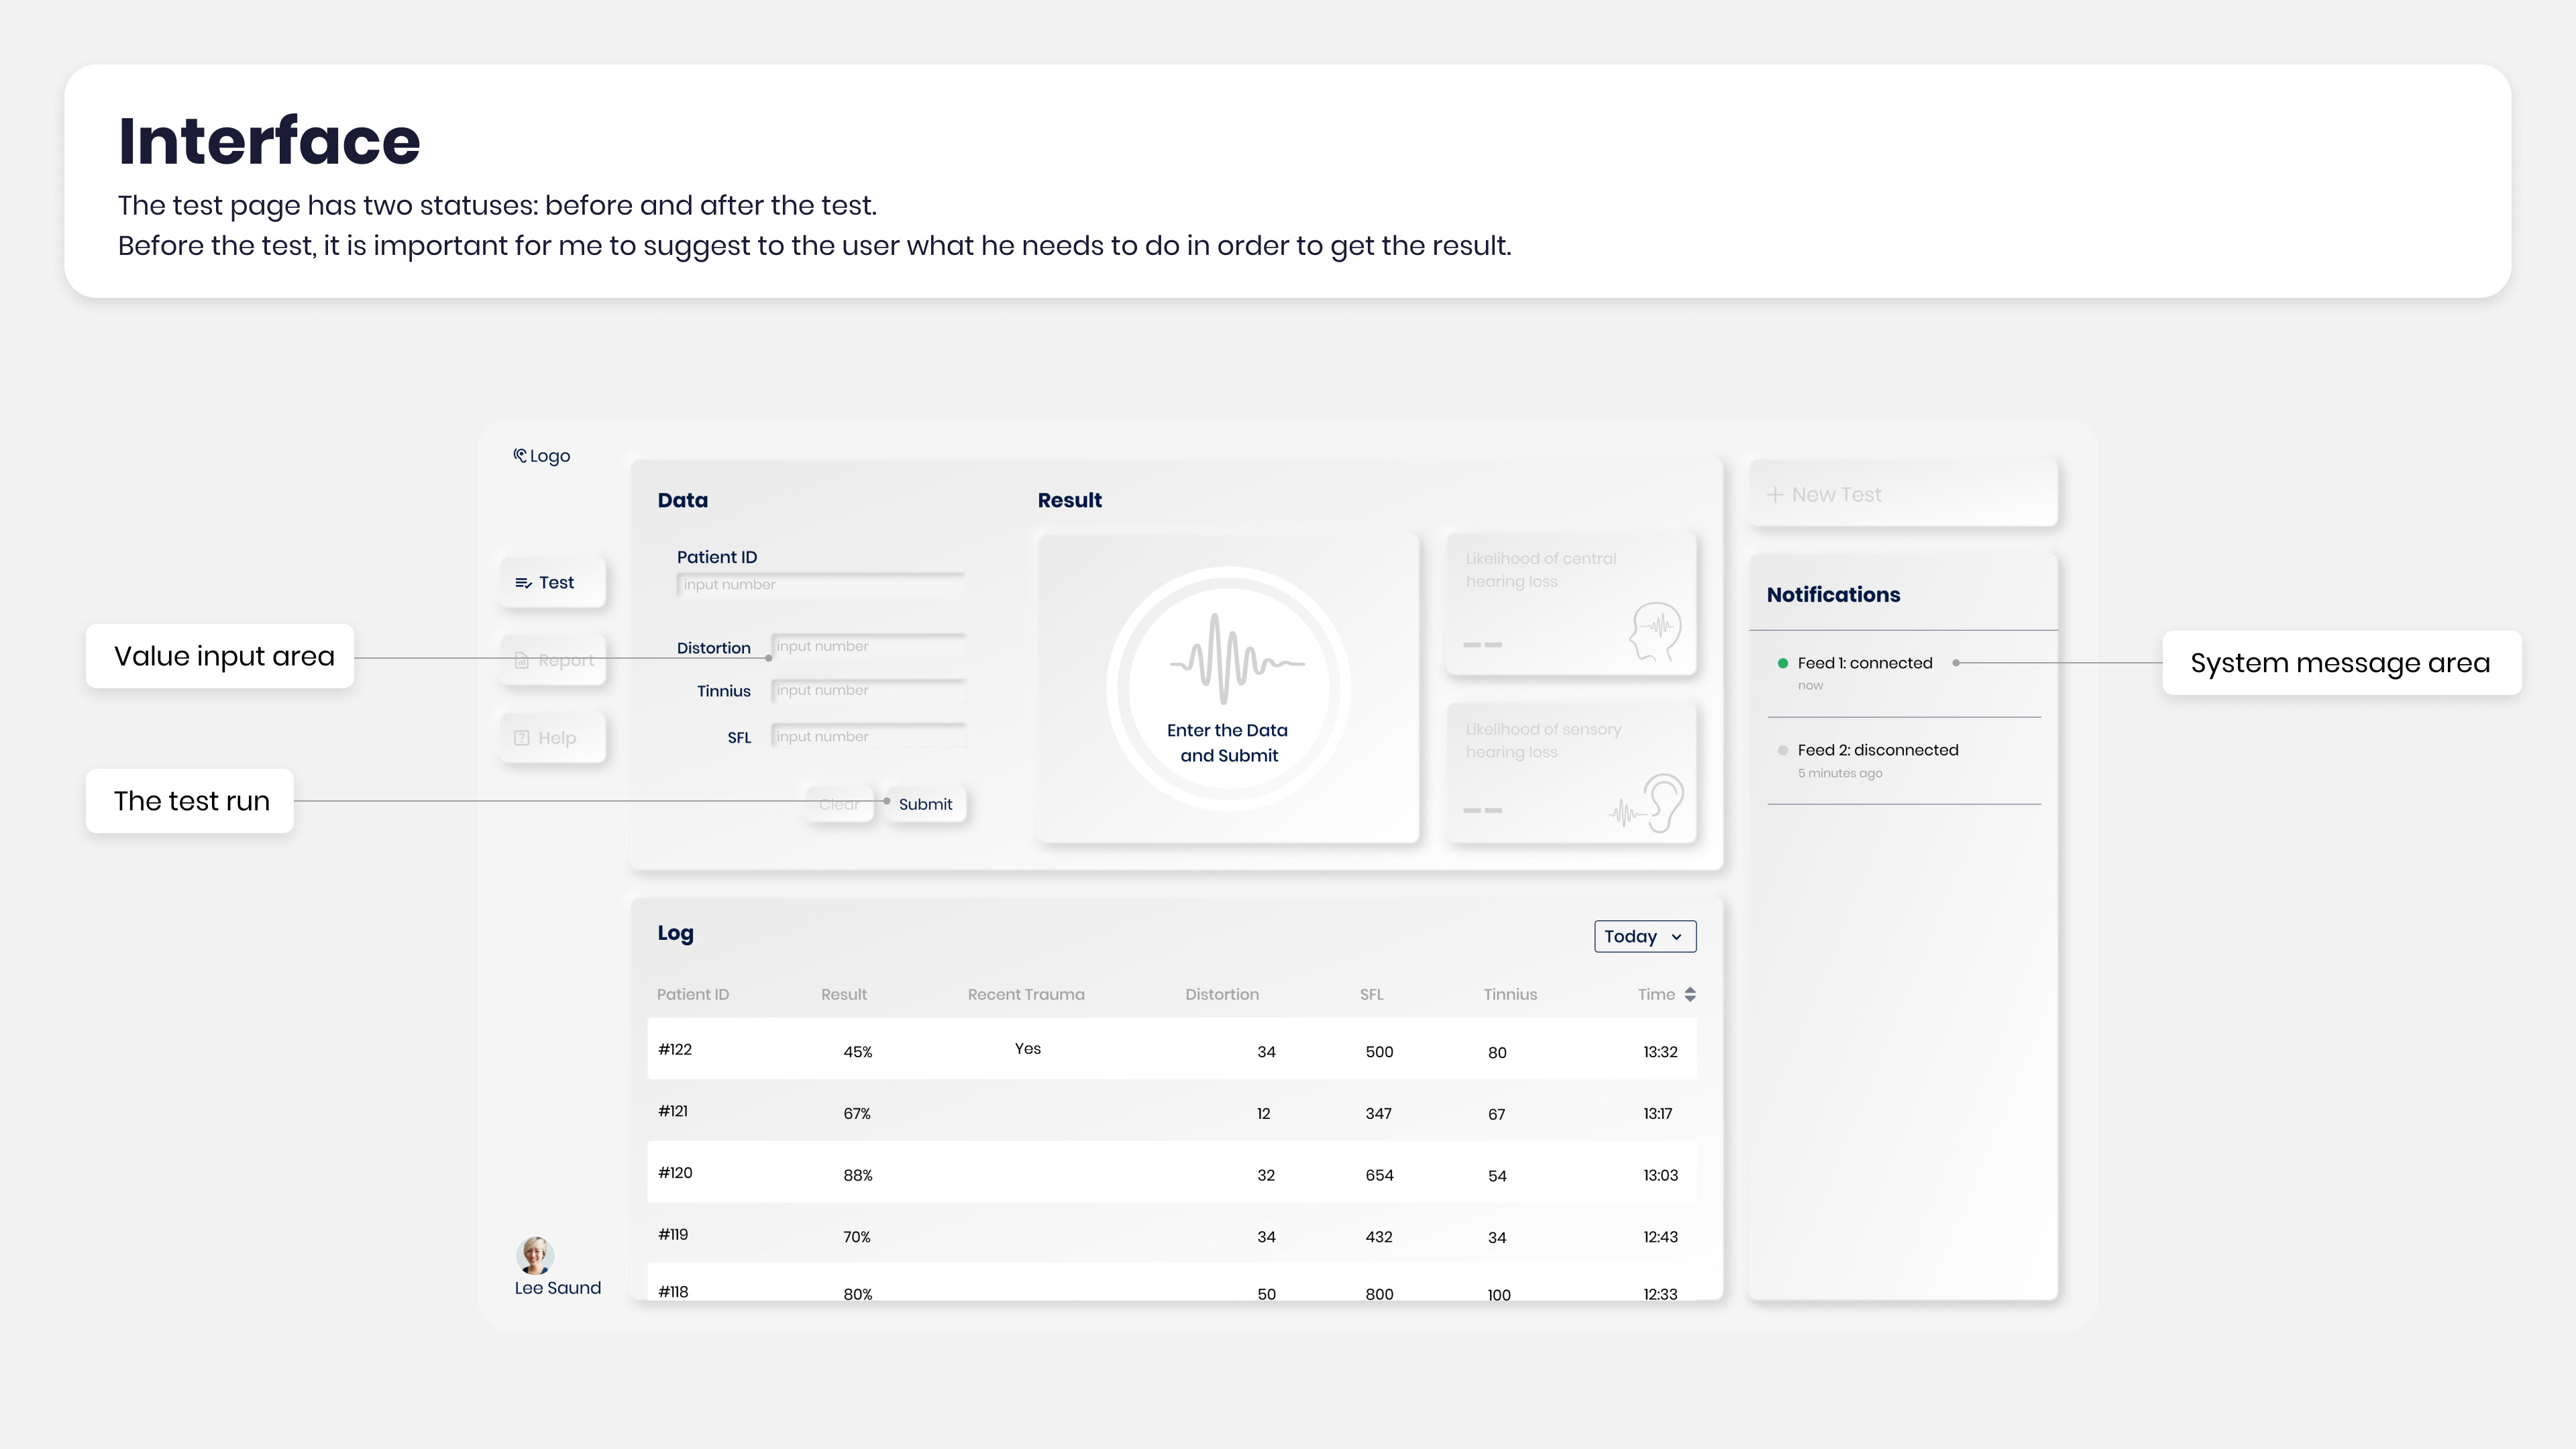The image size is (2576, 1449).
Task: Select the Feed 1: connected notification
Action: [1864, 663]
